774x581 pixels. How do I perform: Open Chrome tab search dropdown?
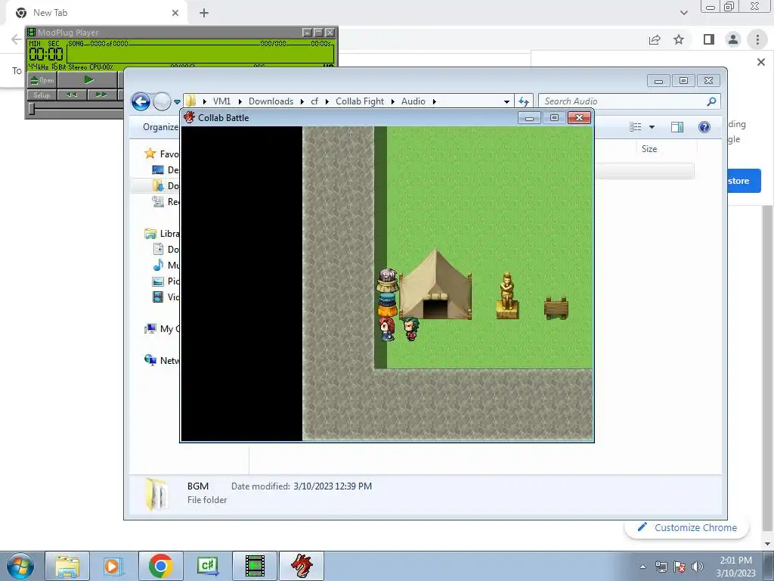683,13
